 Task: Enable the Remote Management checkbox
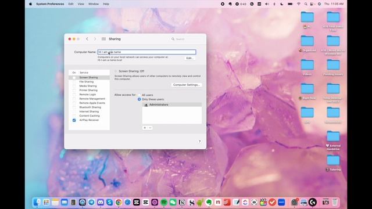click(74, 99)
